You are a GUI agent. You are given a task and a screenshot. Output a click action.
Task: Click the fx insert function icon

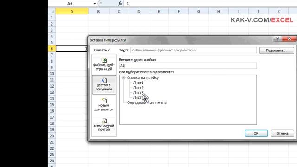(120, 3)
